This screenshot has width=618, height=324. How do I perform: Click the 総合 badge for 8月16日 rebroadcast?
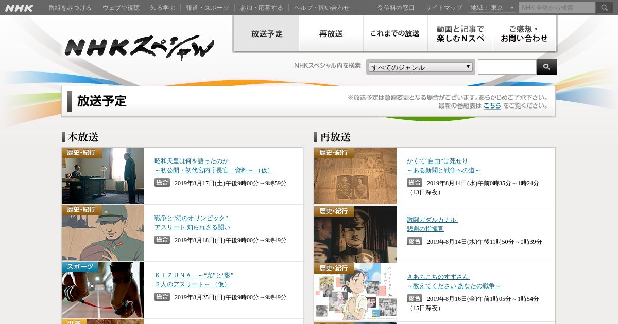(415, 298)
